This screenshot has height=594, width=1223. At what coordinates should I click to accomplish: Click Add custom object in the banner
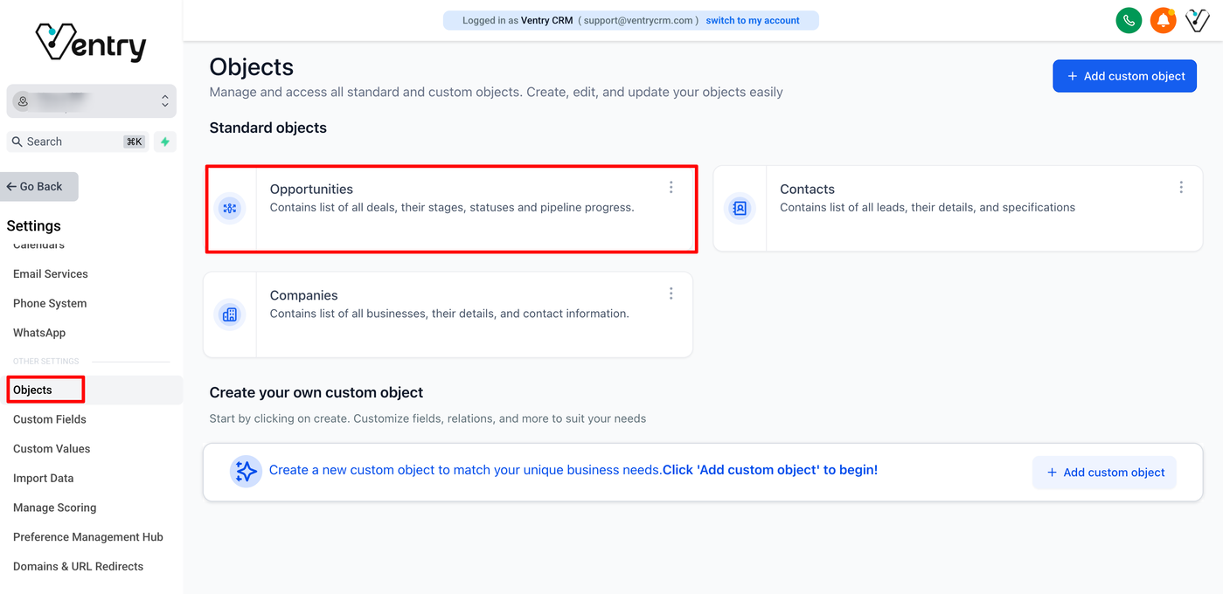(x=1104, y=472)
